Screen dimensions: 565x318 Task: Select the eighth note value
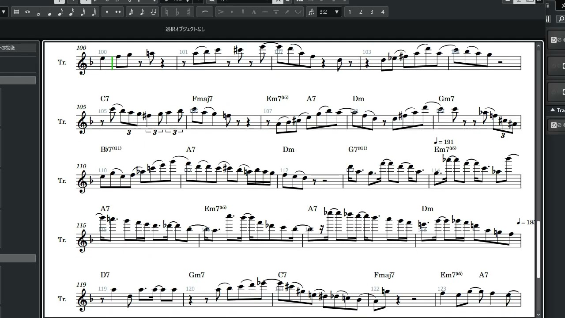pos(60,12)
